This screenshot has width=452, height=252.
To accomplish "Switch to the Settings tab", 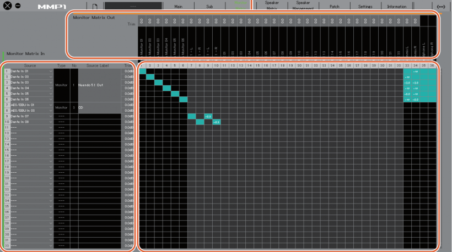I will (x=365, y=7).
